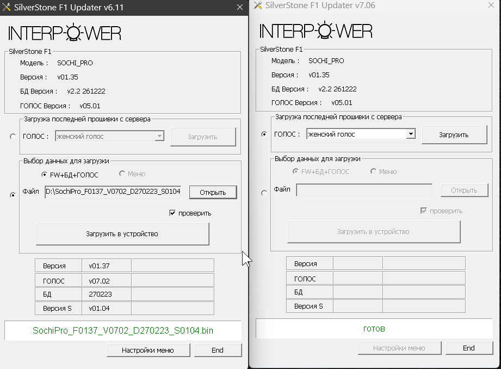Maximize the v7.06 updater window

point(467,5)
